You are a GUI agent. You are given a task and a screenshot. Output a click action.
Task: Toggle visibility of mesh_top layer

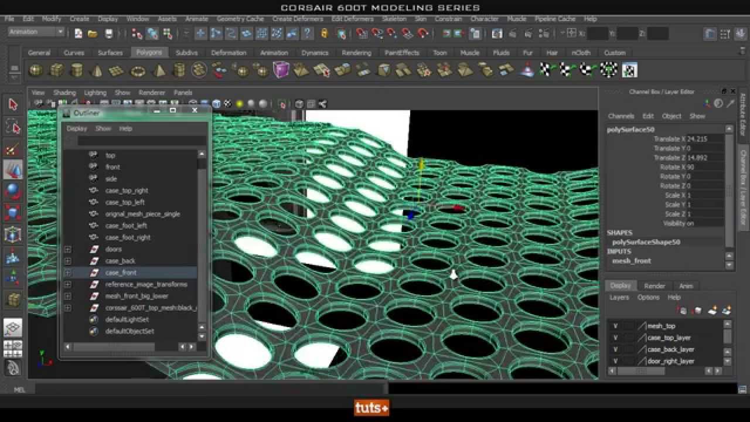(x=615, y=326)
